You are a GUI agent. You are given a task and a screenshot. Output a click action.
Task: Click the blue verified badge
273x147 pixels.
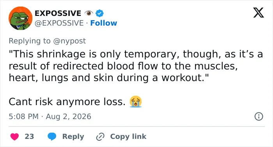[x=99, y=13]
